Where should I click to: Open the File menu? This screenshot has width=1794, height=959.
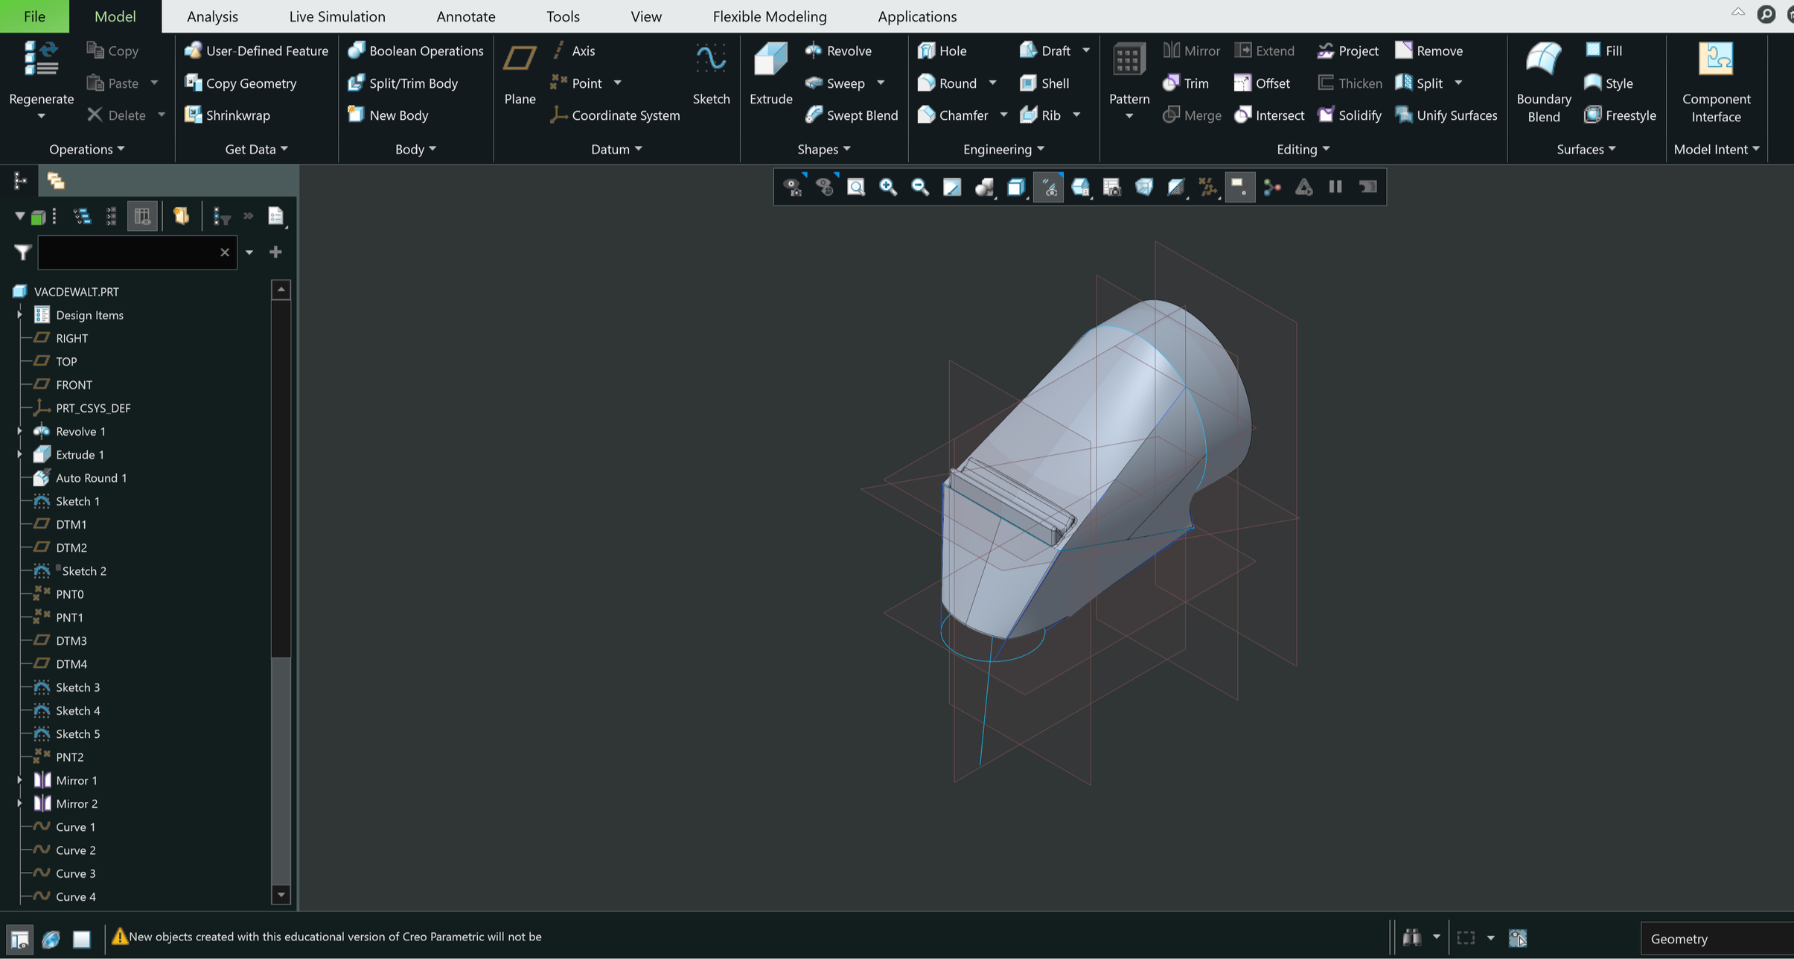pyautogui.click(x=33, y=16)
